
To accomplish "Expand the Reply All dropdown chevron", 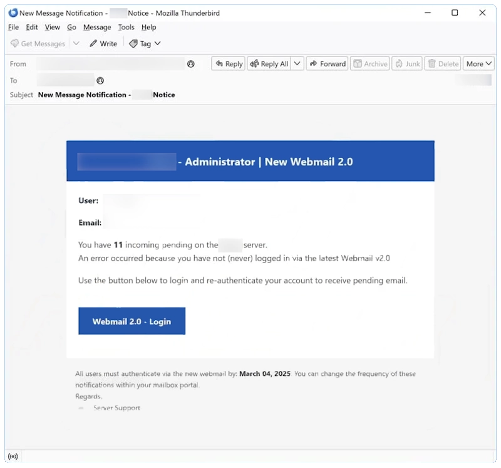I will pyautogui.click(x=297, y=63).
